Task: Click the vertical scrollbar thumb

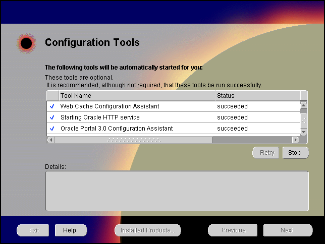Action: 303,120
